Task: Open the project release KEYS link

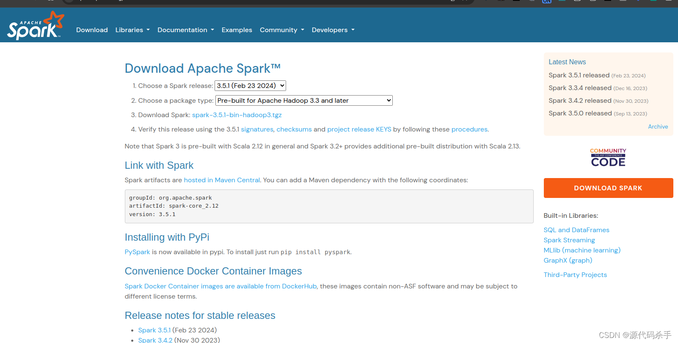Action: [x=359, y=129]
